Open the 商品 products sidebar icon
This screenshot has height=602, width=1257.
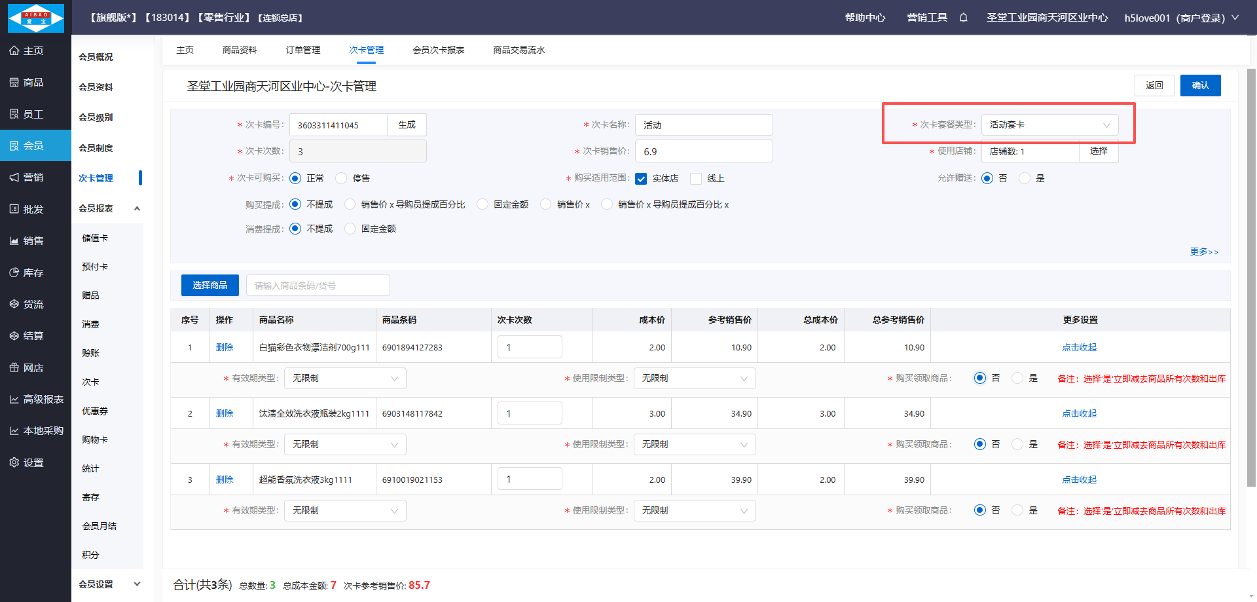click(14, 83)
